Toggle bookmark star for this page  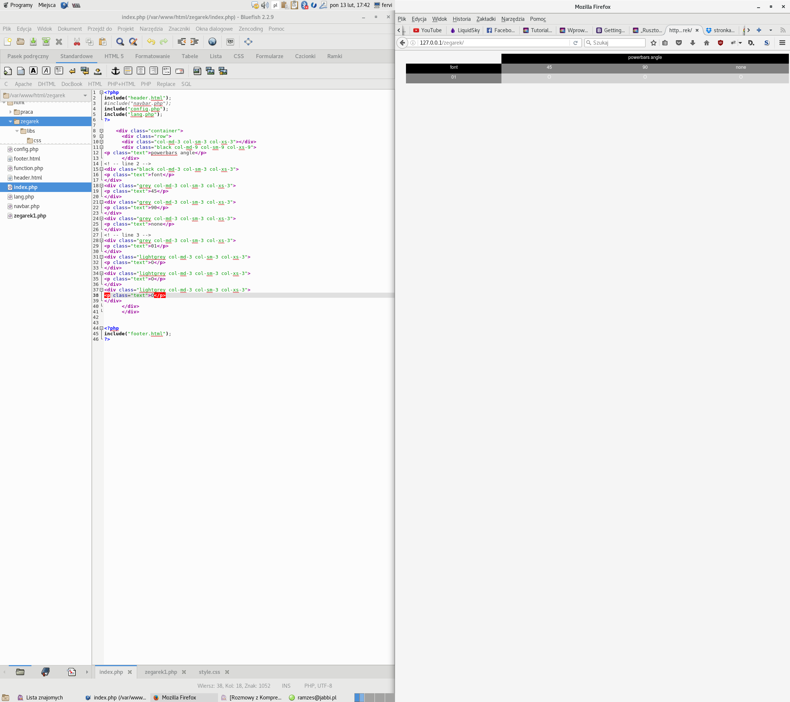[x=653, y=43]
